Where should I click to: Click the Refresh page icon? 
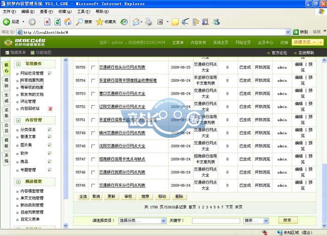click(x=57, y=22)
